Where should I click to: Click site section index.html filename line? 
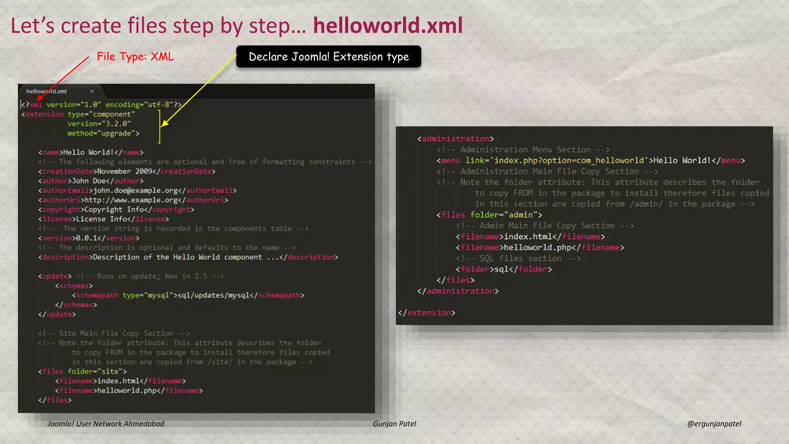coord(120,381)
